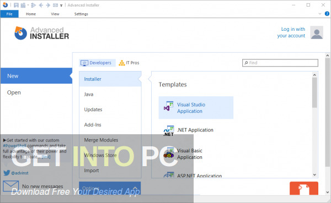This screenshot has width=331, height=203.
Task: Expand the Options panel button
Action: (x=110, y=188)
